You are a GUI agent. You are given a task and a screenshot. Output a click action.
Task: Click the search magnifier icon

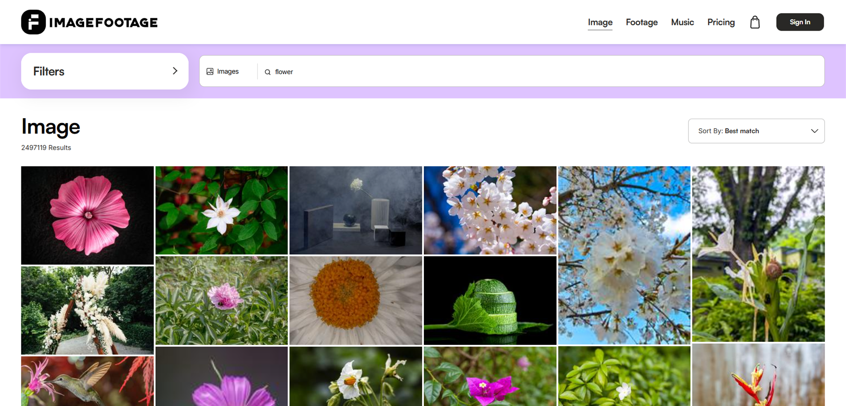pos(268,72)
